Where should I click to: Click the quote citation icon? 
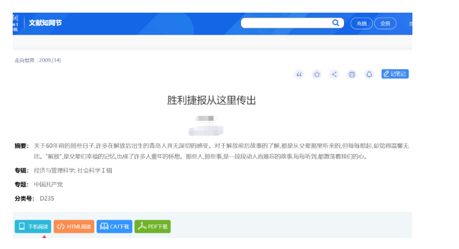pos(299,74)
